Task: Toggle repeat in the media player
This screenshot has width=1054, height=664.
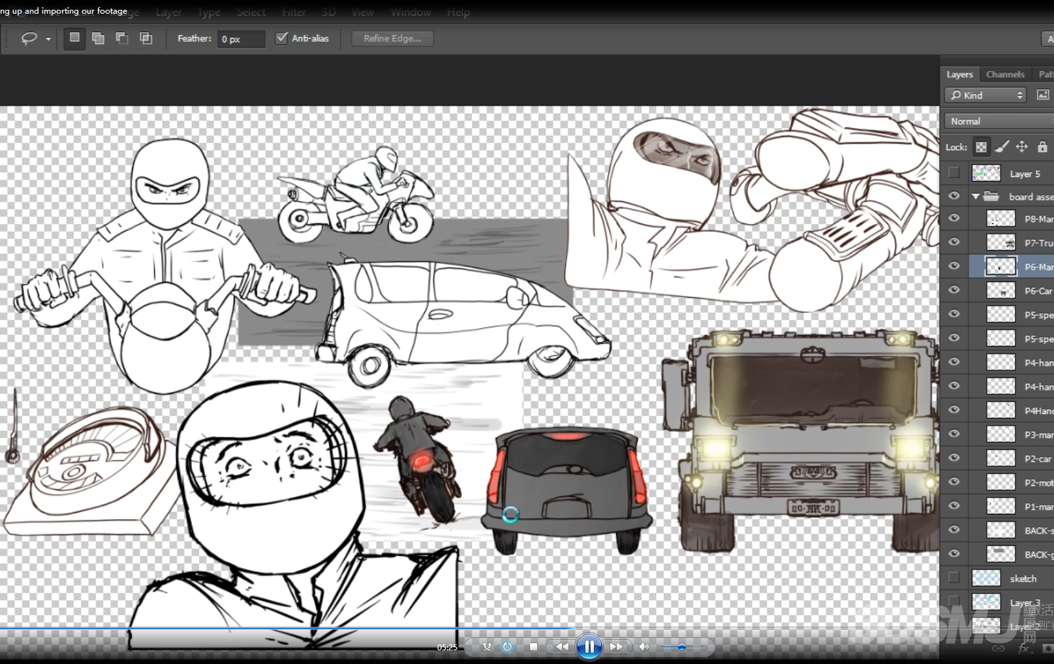Action: click(508, 646)
